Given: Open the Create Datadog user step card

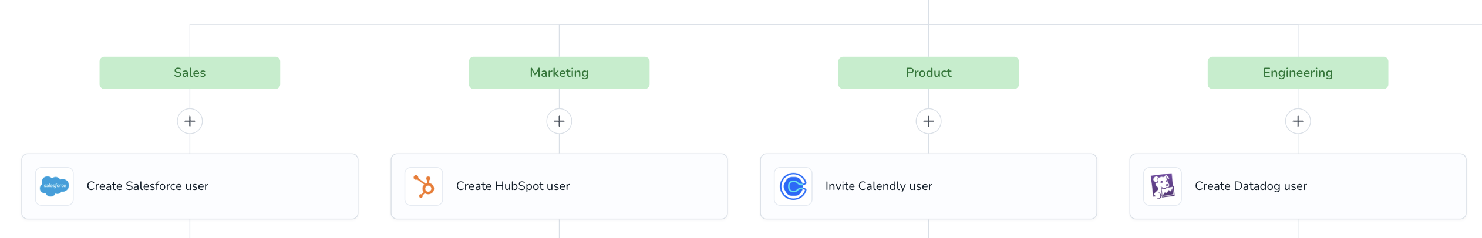Looking at the screenshot, I should (x=1298, y=186).
